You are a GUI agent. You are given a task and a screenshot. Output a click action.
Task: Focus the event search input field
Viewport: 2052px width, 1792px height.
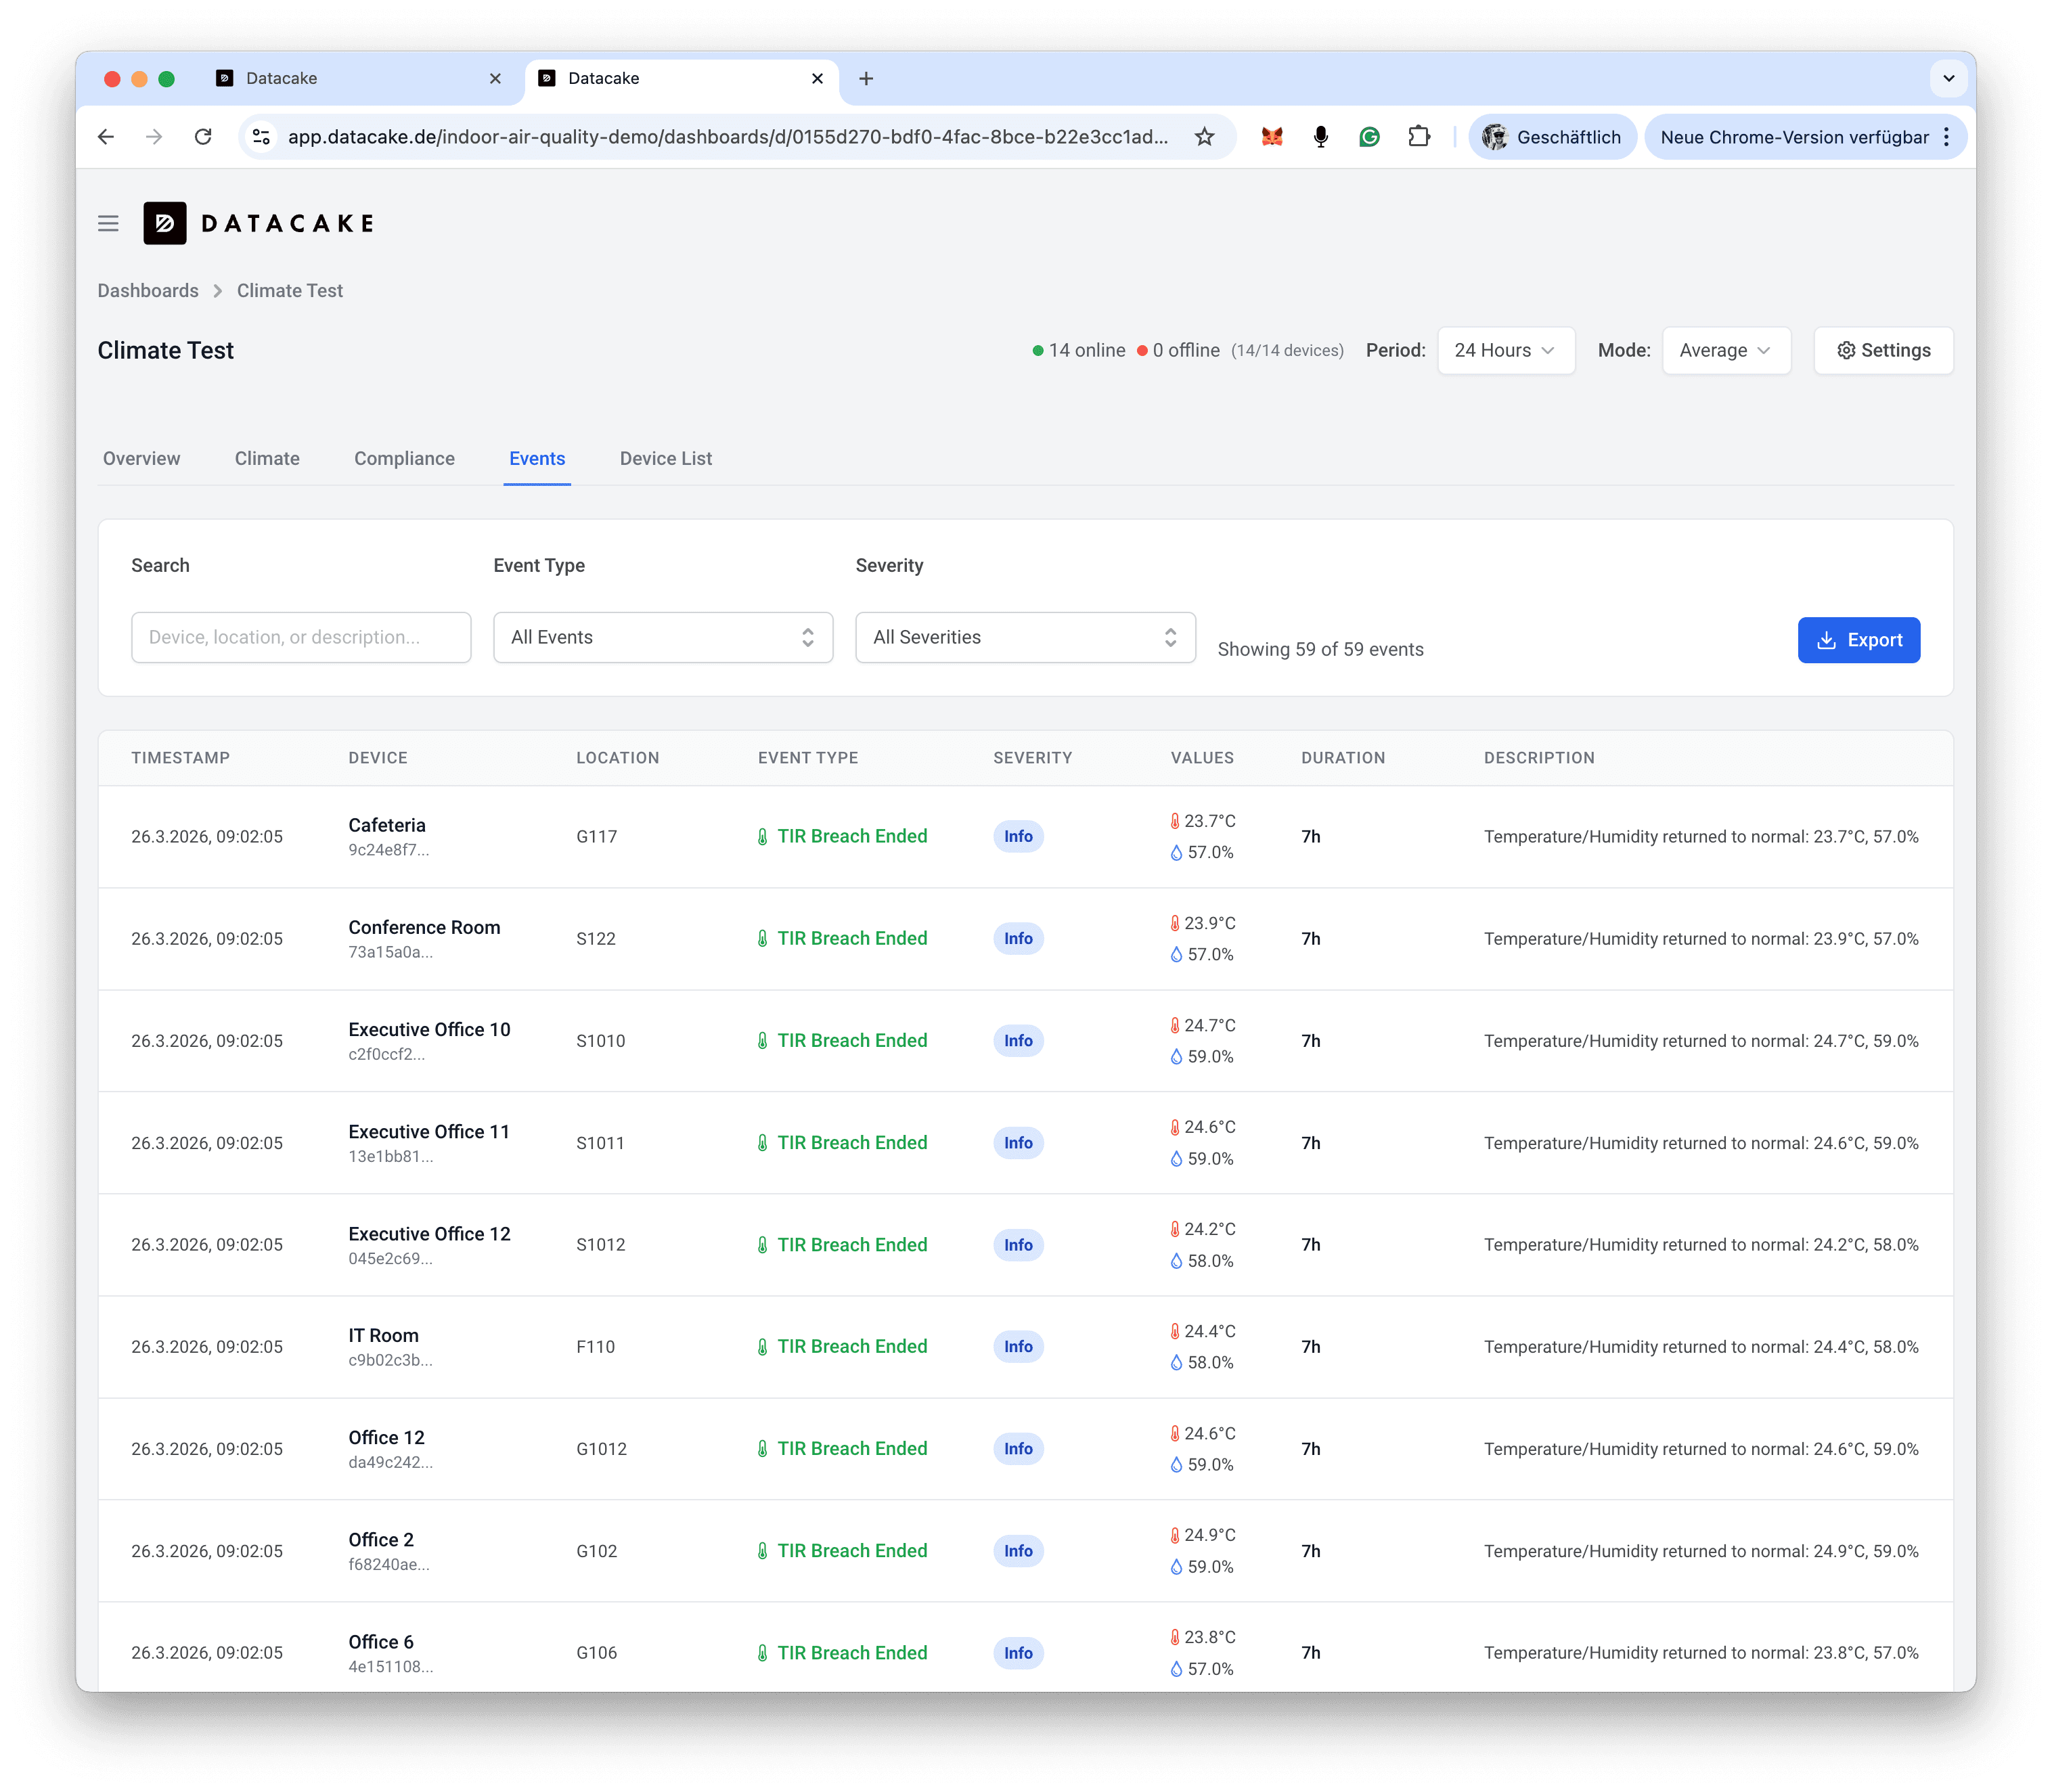point(301,637)
